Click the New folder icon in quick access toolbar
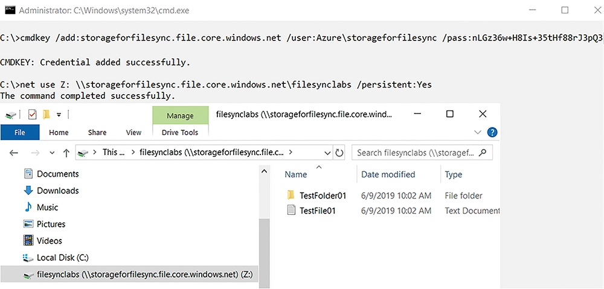The image size is (604, 289). coord(47,114)
